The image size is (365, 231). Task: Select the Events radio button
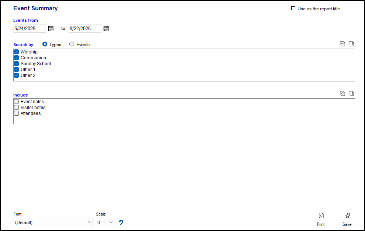72,44
